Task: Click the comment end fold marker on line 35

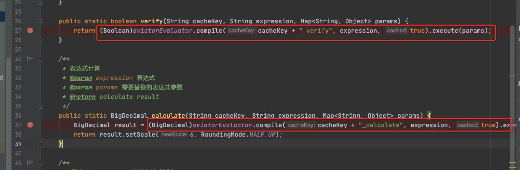Action: [41, 106]
